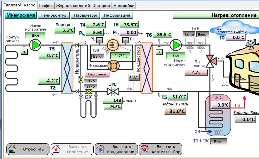Click the Отопление four-way valve mode button
The image size is (259, 159).
97,74
